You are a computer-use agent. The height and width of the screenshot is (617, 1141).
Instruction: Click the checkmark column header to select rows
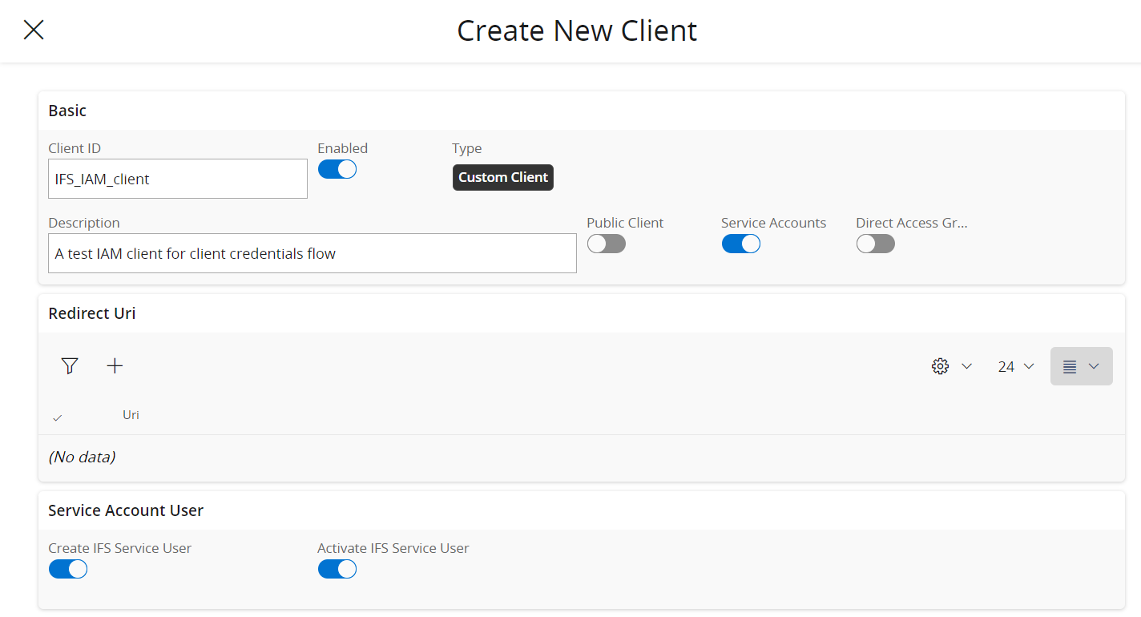[x=56, y=416]
